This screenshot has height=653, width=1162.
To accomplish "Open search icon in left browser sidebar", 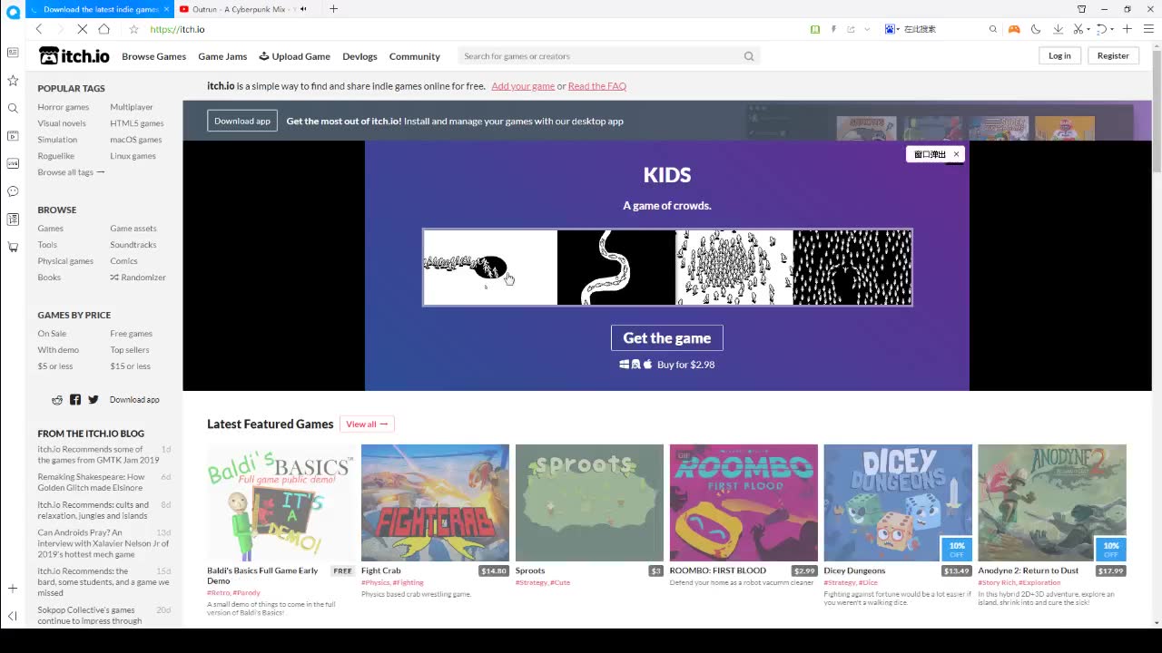I will pyautogui.click(x=13, y=108).
